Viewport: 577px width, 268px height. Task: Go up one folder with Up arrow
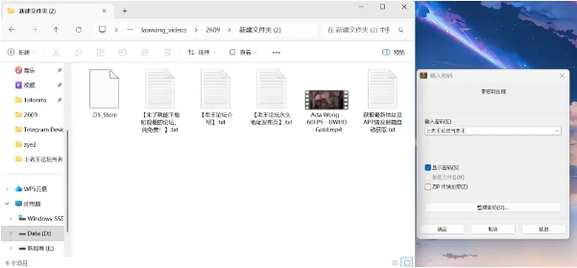click(56, 30)
